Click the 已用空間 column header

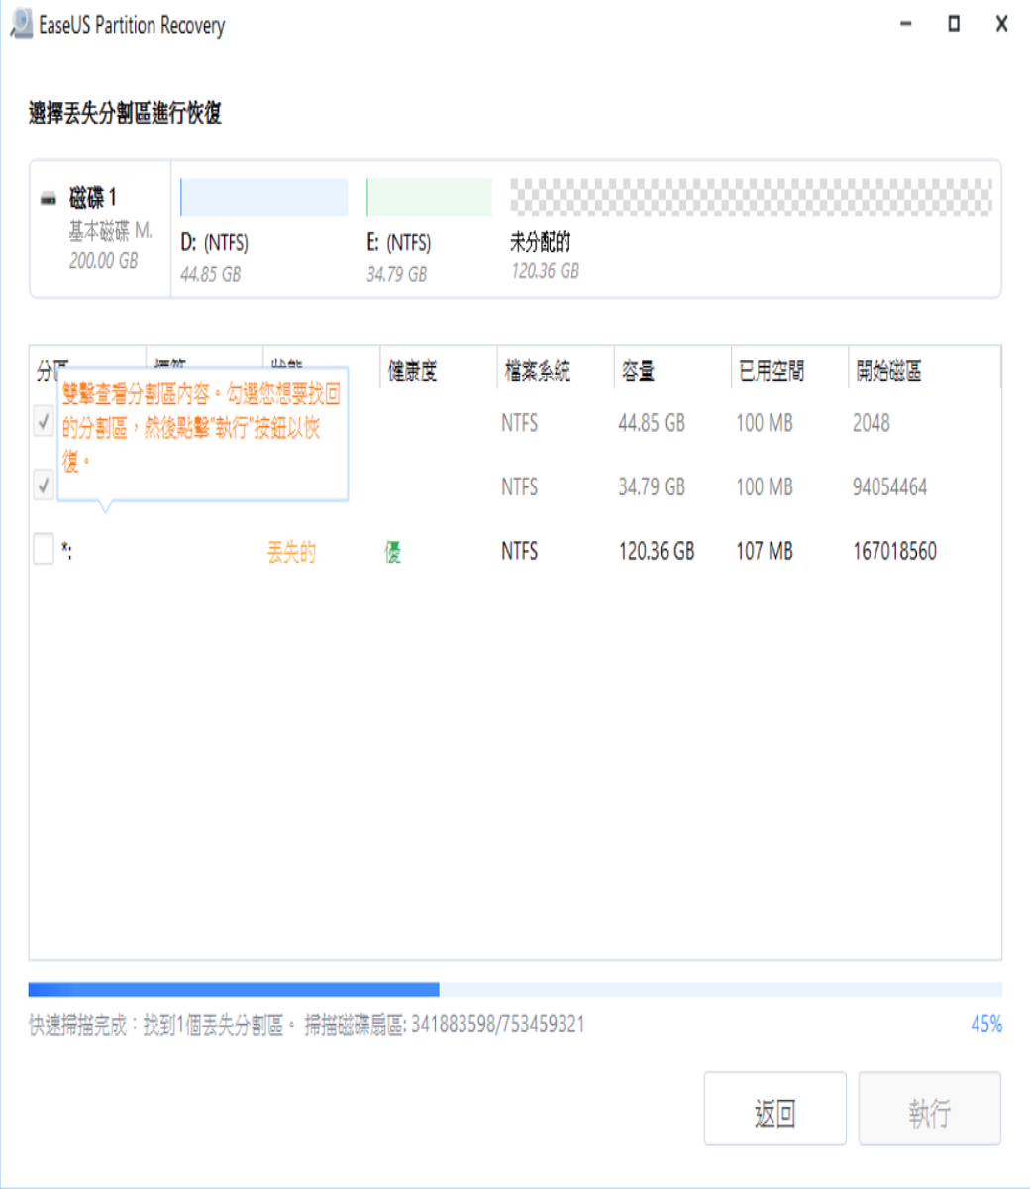tap(772, 372)
